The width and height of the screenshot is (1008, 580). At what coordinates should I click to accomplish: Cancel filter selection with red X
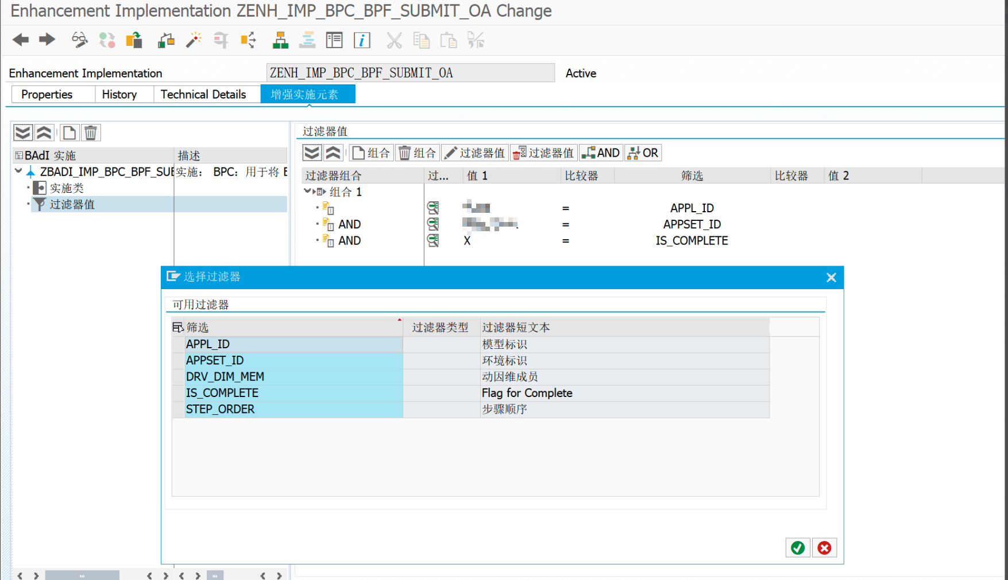(824, 547)
